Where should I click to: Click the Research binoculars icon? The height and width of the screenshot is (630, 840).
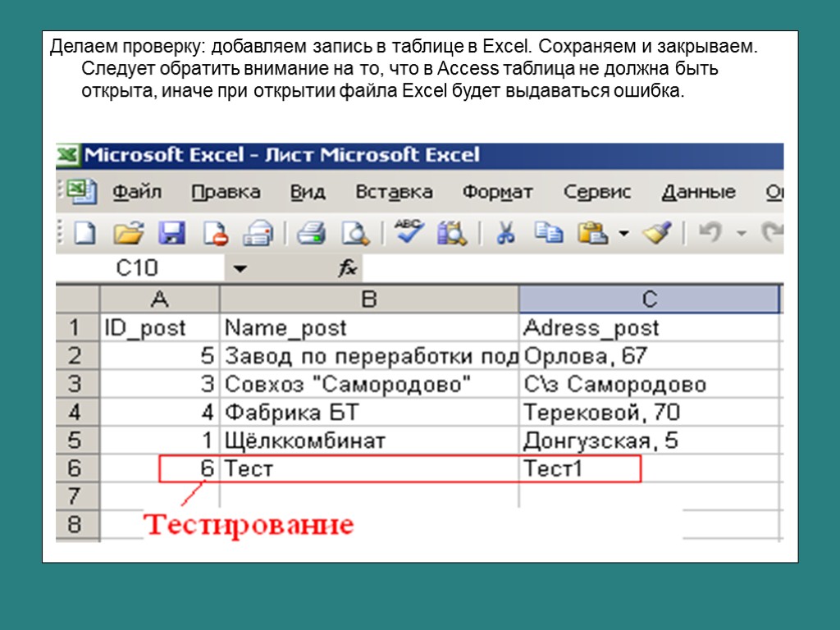tap(452, 233)
